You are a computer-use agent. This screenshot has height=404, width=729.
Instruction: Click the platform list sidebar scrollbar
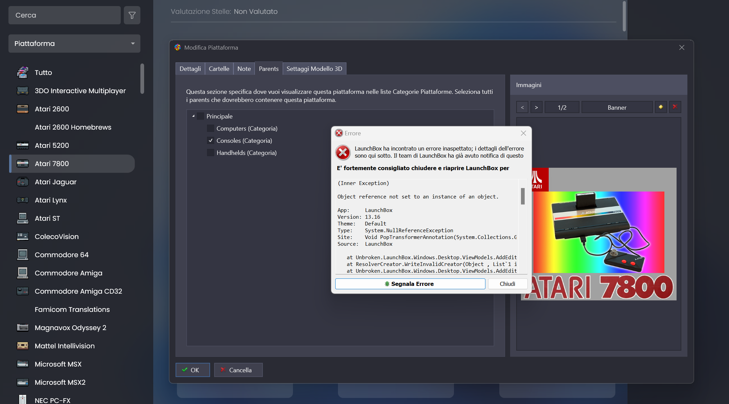point(142,79)
